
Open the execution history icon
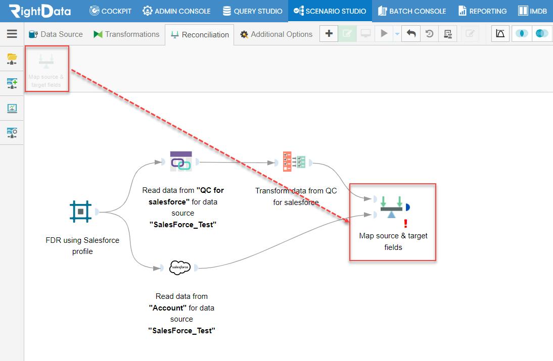(429, 34)
